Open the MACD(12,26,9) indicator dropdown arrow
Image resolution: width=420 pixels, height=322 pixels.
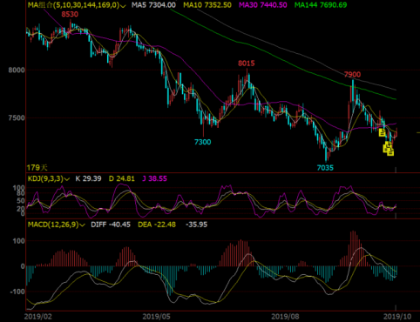point(82,225)
